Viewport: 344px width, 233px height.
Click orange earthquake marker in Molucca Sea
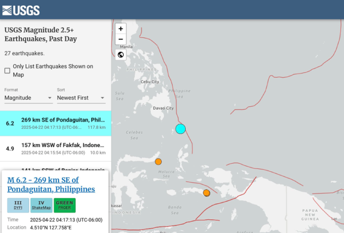click(x=158, y=162)
